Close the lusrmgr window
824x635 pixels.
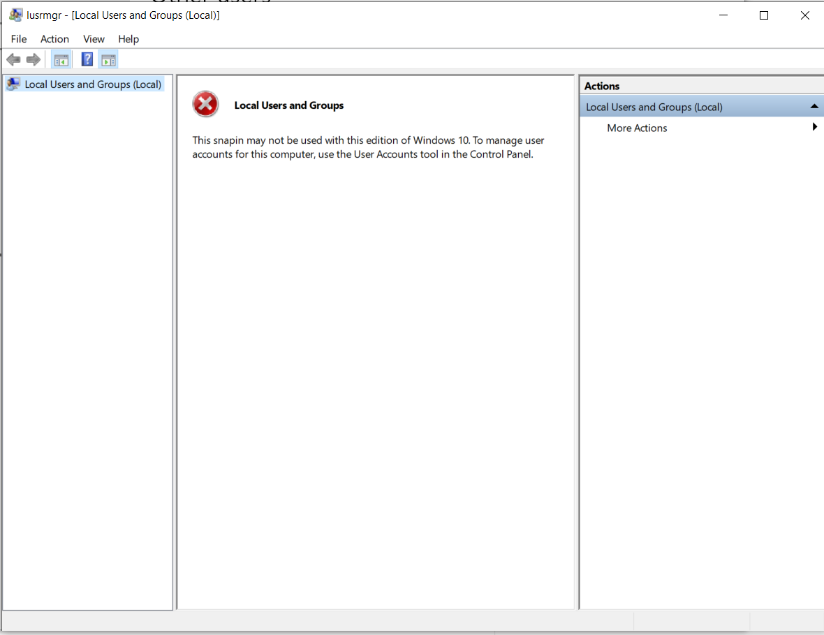[804, 15]
